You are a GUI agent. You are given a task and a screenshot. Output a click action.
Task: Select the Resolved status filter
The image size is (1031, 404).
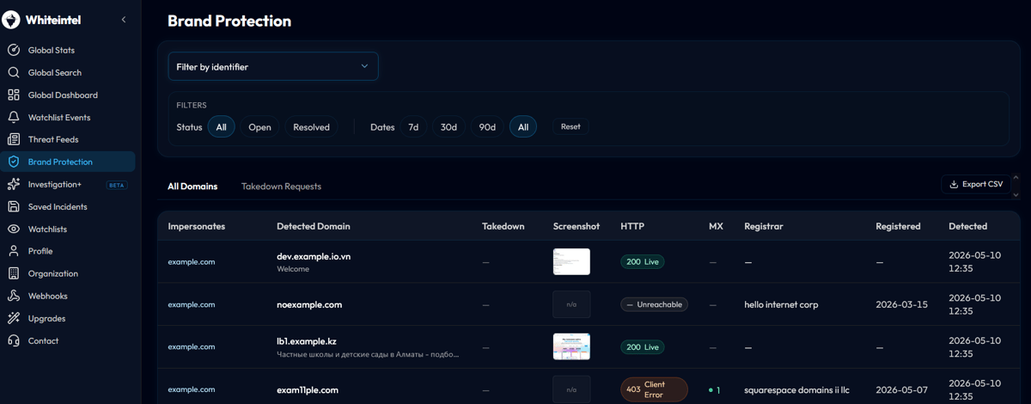311,126
